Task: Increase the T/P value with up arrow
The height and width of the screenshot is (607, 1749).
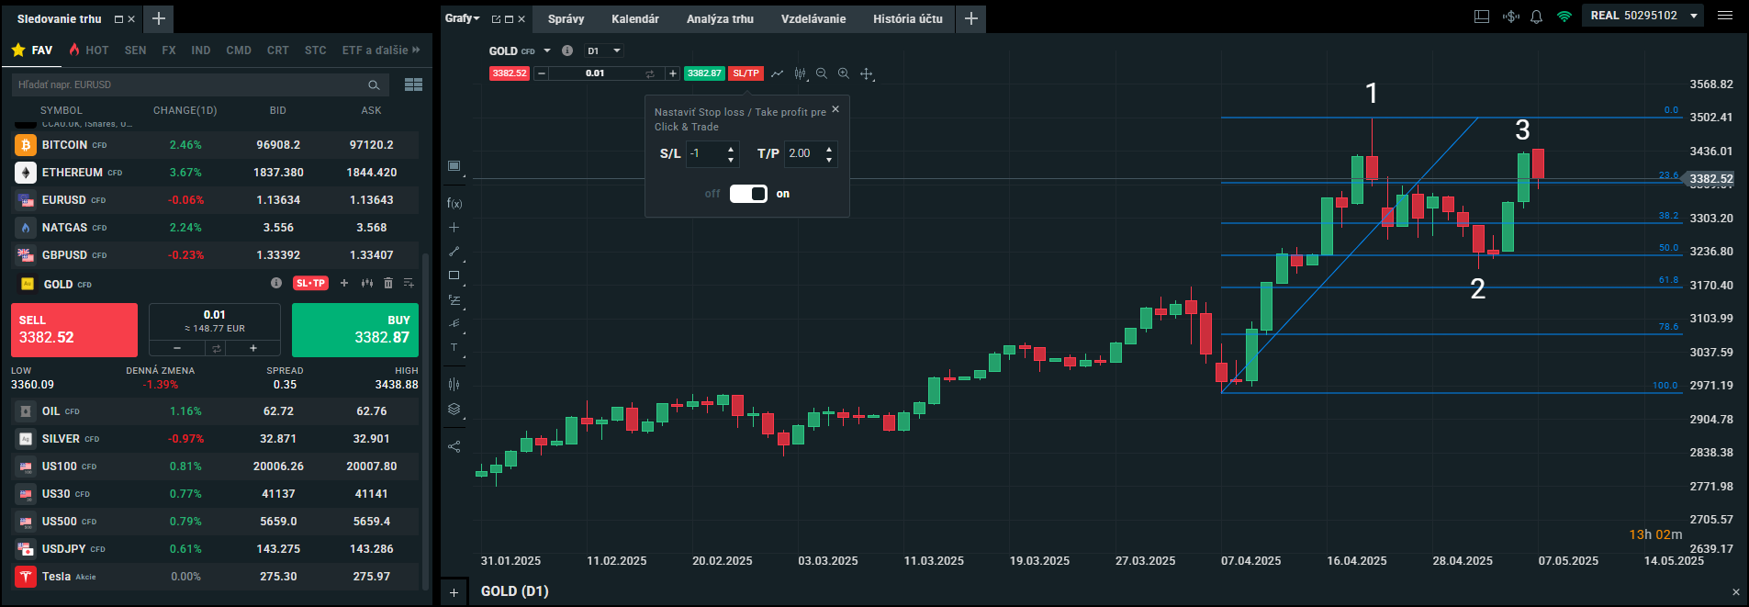Action: (829, 148)
